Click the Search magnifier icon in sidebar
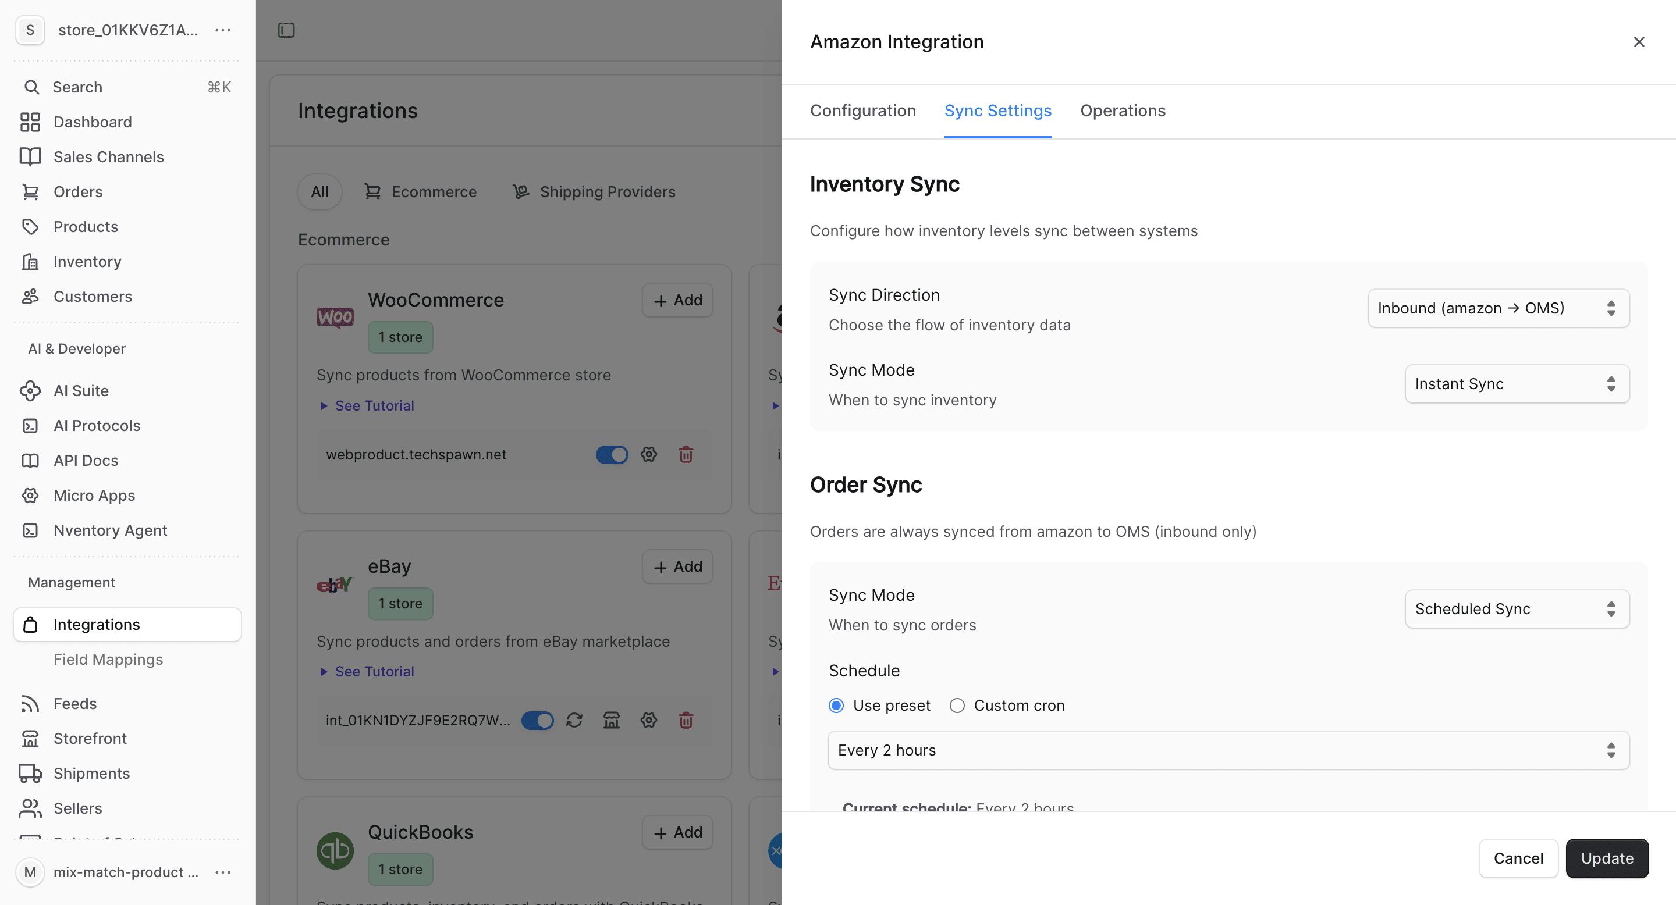 click(x=31, y=87)
